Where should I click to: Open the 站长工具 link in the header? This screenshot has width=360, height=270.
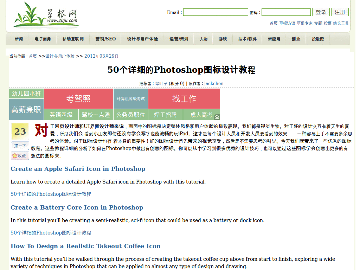[341, 23]
